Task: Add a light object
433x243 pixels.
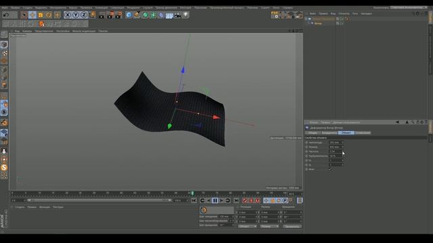Action: click(186, 15)
